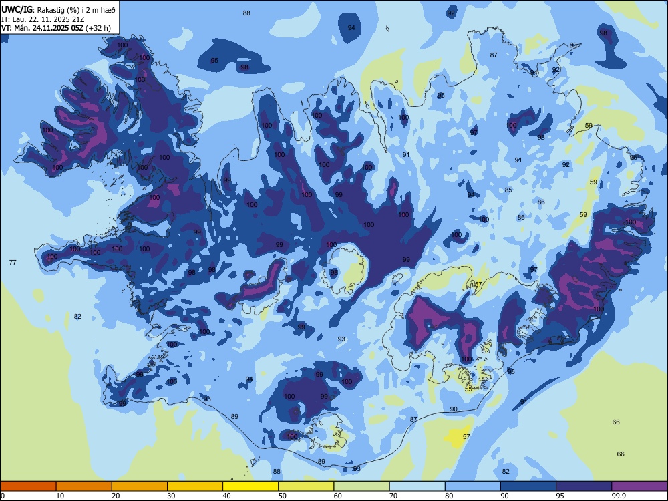This screenshot has height=501, width=668.
Task: Select the indigo 95–99.9 legend swatch
Action: [x=584, y=486]
